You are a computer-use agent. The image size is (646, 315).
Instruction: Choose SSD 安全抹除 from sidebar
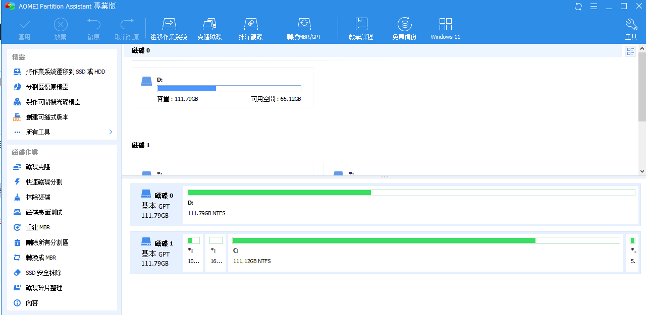click(43, 273)
